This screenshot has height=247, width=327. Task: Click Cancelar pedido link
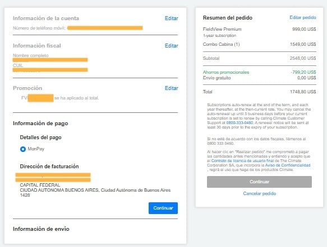pos(260,193)
